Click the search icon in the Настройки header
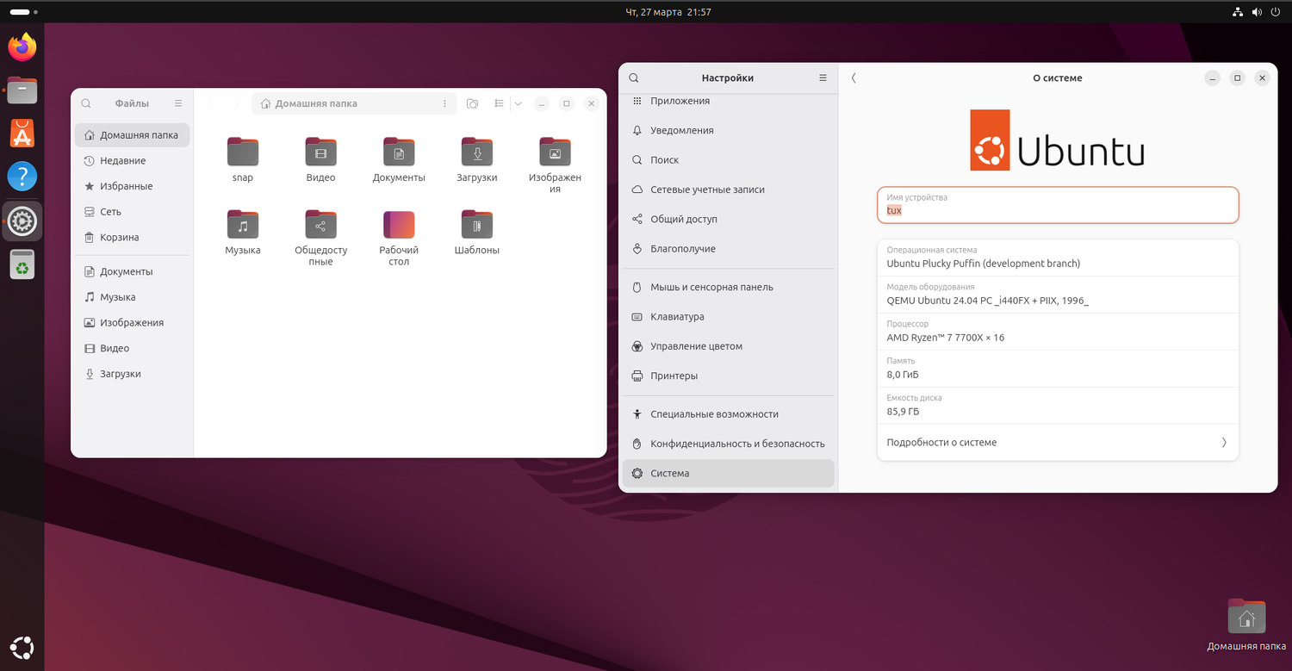Image resolution: width=1292 pixels, height=671 pixels. (x=634, y=78)
